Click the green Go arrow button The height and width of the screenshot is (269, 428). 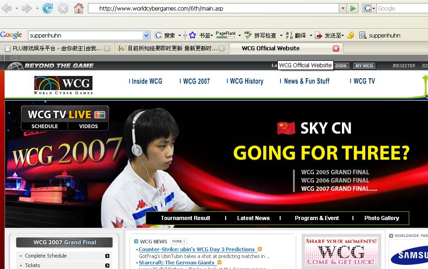(x=352, y=8)
